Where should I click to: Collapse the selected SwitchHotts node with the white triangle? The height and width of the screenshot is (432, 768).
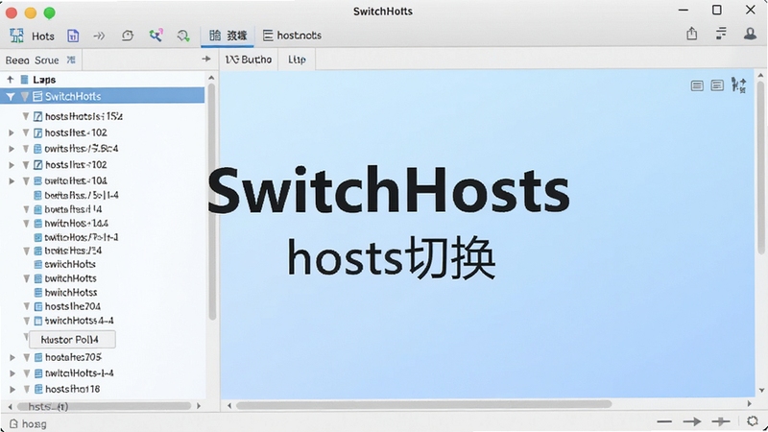tap(11, 97)
